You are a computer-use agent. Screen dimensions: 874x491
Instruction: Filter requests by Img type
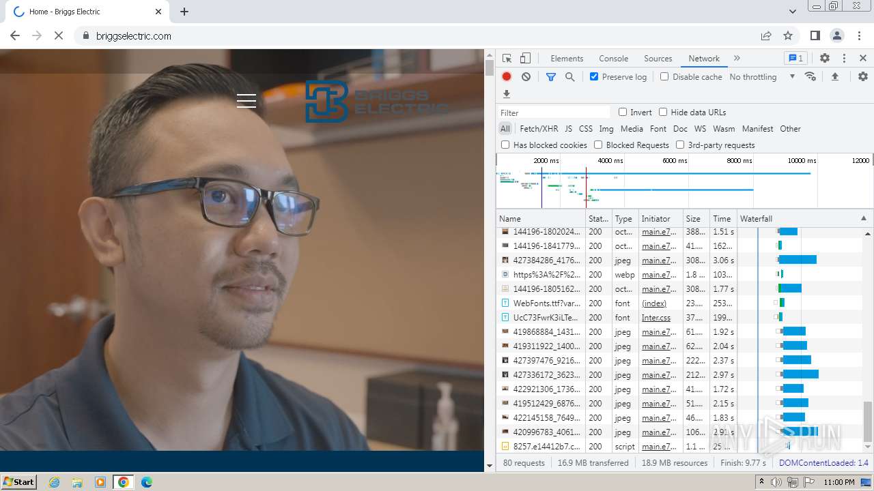(x=606, y=129)
